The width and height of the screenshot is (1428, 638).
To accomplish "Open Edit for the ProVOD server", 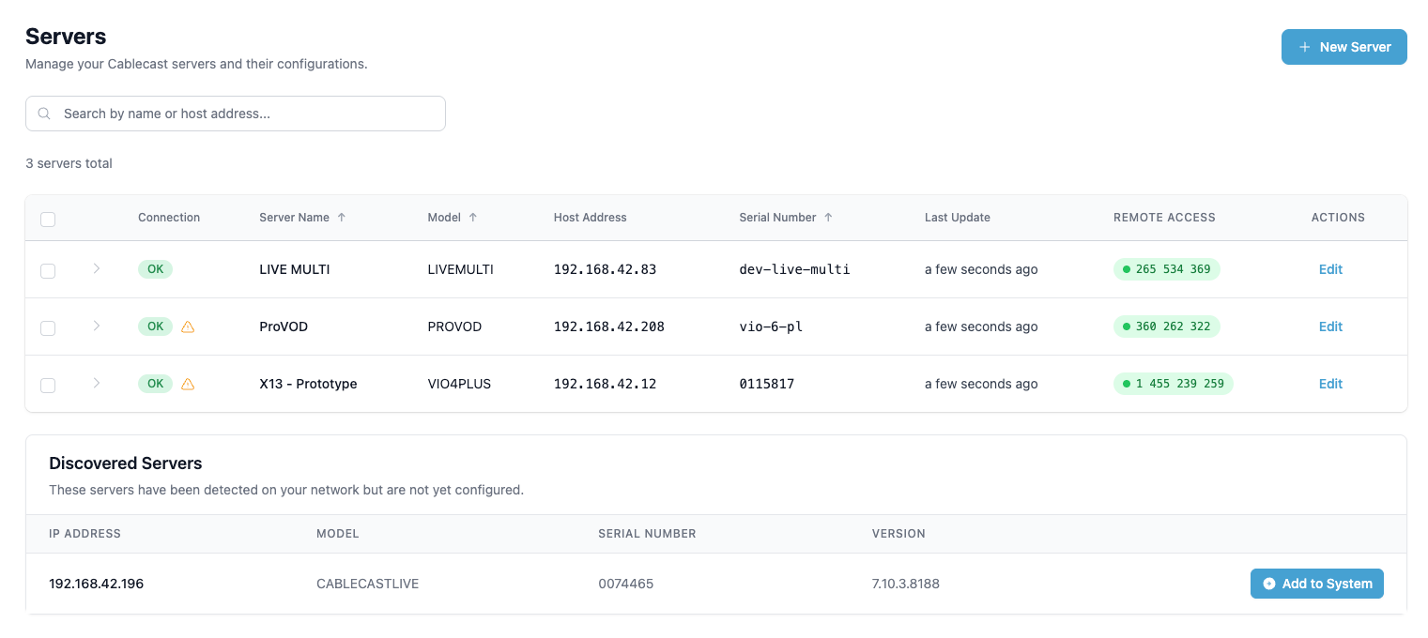I will coord(1330,327).
